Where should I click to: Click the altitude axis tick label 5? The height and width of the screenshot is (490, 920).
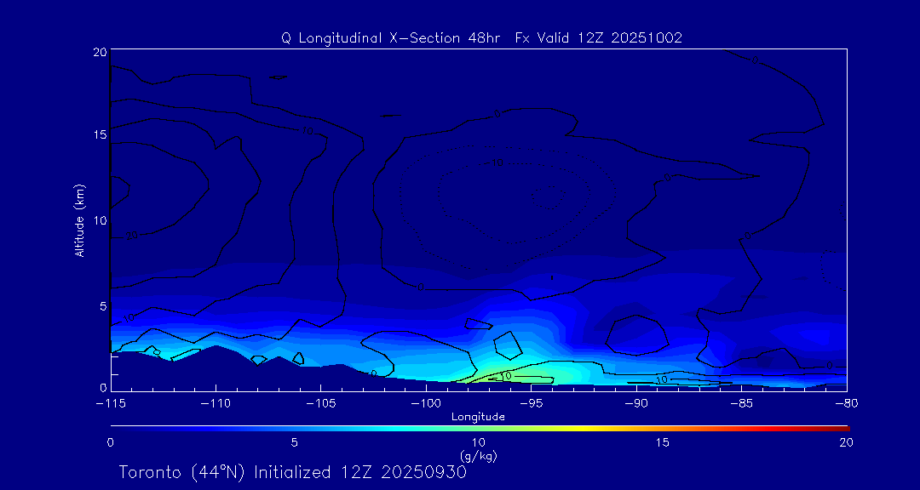click(x=103, y=306)
